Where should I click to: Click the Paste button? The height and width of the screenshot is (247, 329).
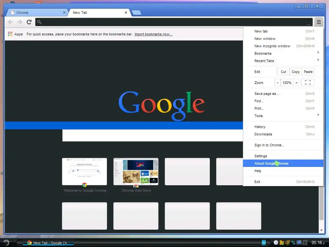point(308,72)
